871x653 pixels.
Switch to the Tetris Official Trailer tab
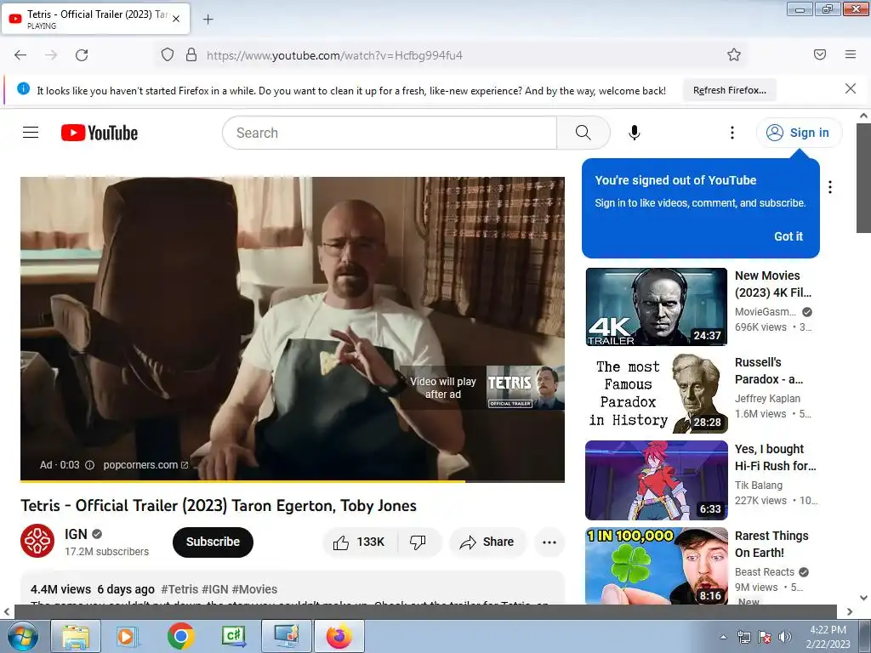pos(95,19)
